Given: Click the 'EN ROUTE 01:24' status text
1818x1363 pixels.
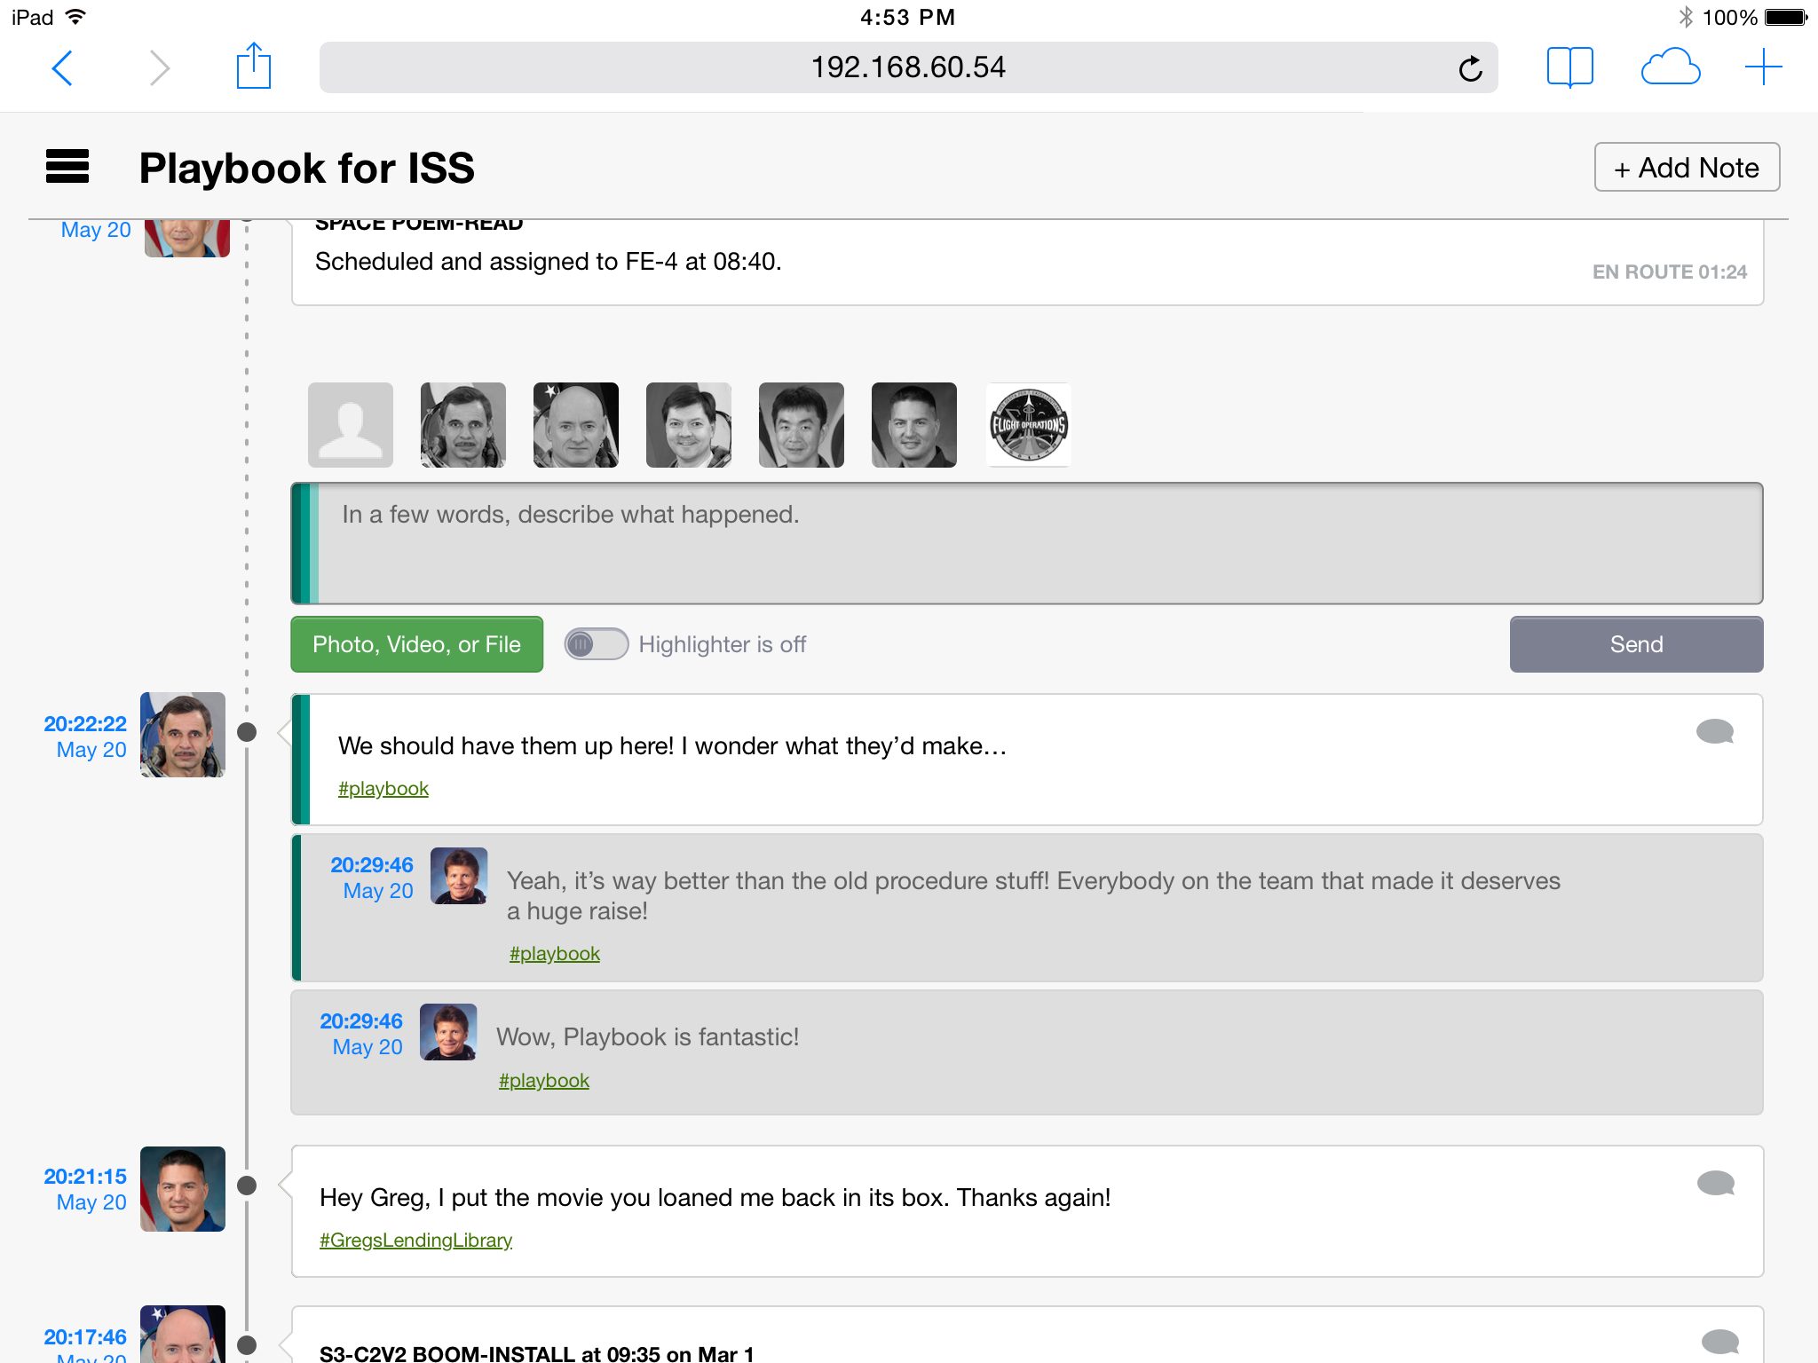Looking at the screenshot, I should pyautogui.click(x=1669, y=272).
